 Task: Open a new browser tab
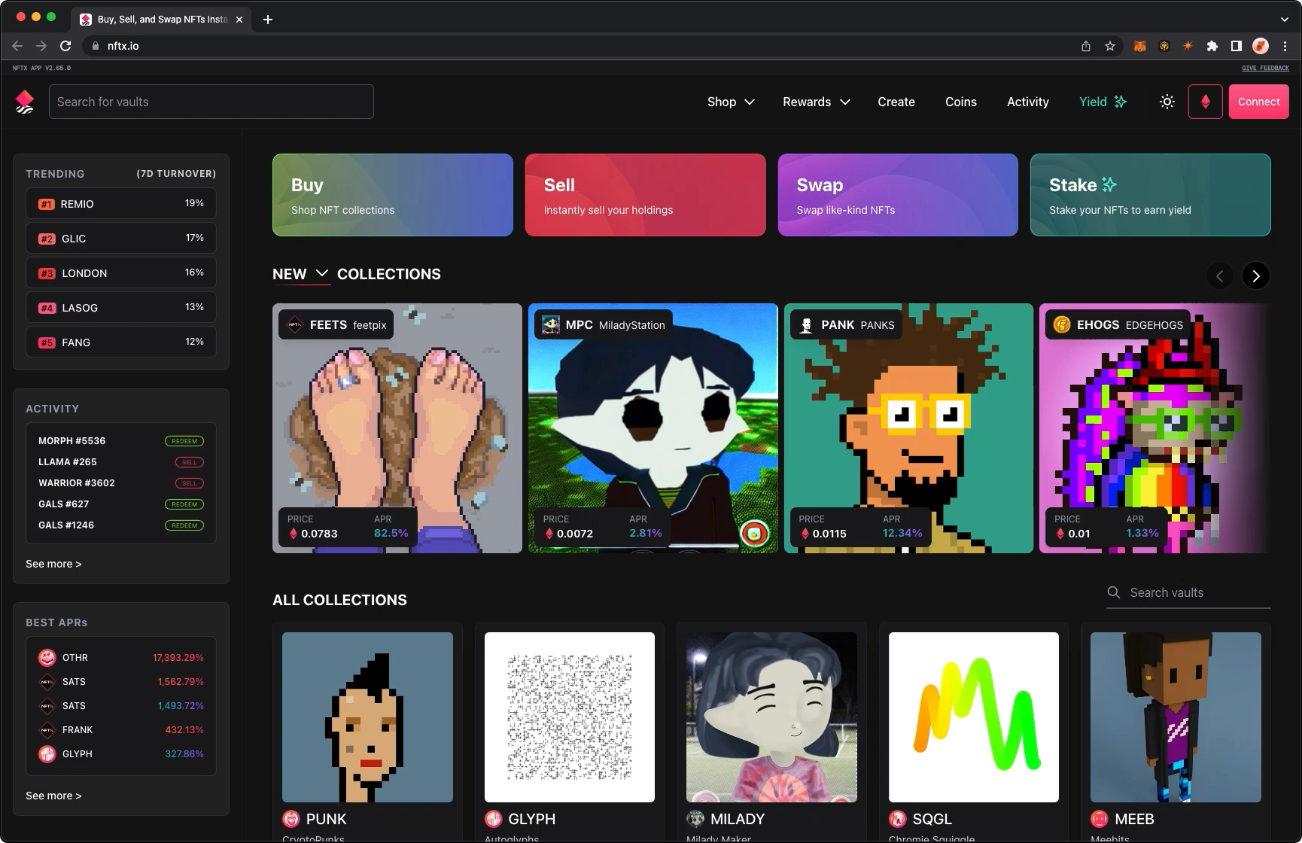point(268,20)
